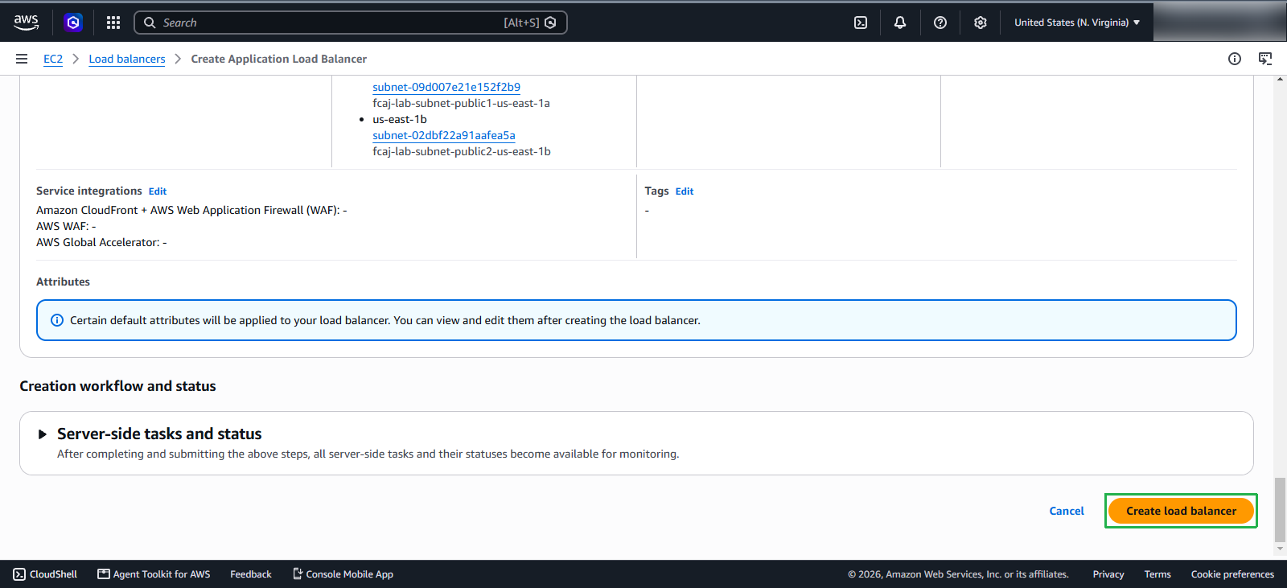Open the CloudShell item in the footer
The width and height of the screenshot is (1287, 588).
[x=45, y=574]
